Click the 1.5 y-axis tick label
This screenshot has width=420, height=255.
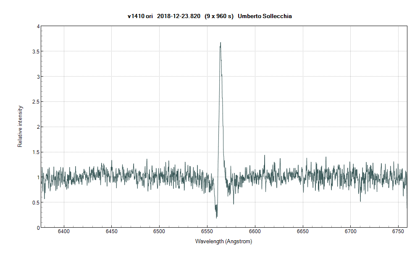coord(35,152)
